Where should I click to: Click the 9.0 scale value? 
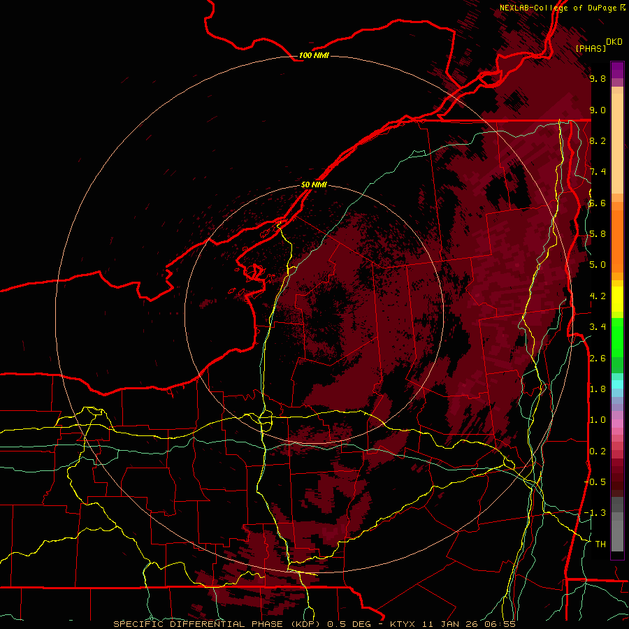click(x=598, y=110)
